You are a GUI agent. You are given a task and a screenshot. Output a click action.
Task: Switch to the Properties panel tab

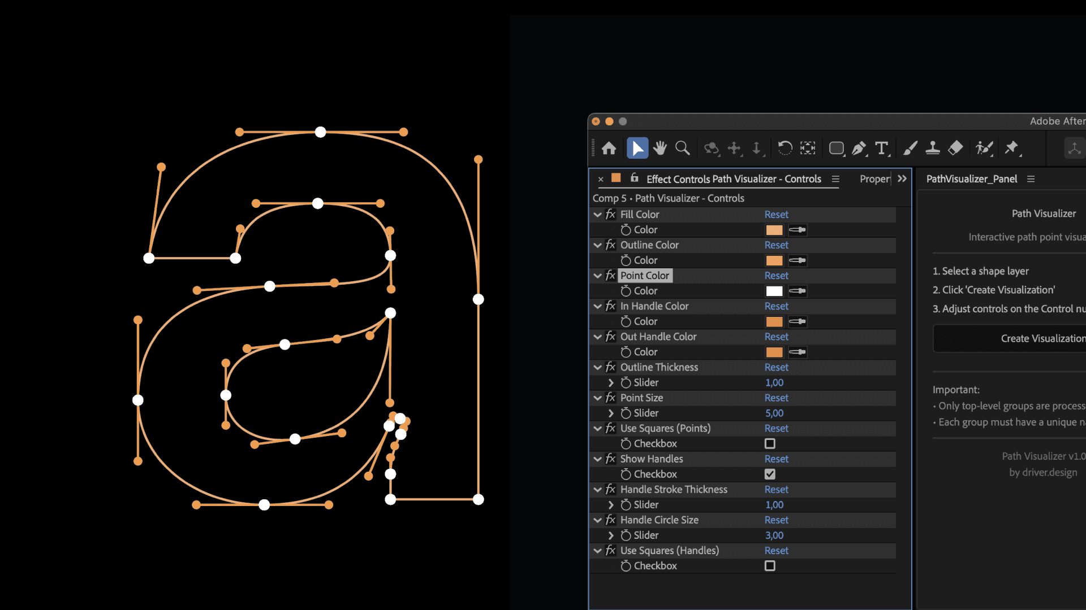(874, 179)
